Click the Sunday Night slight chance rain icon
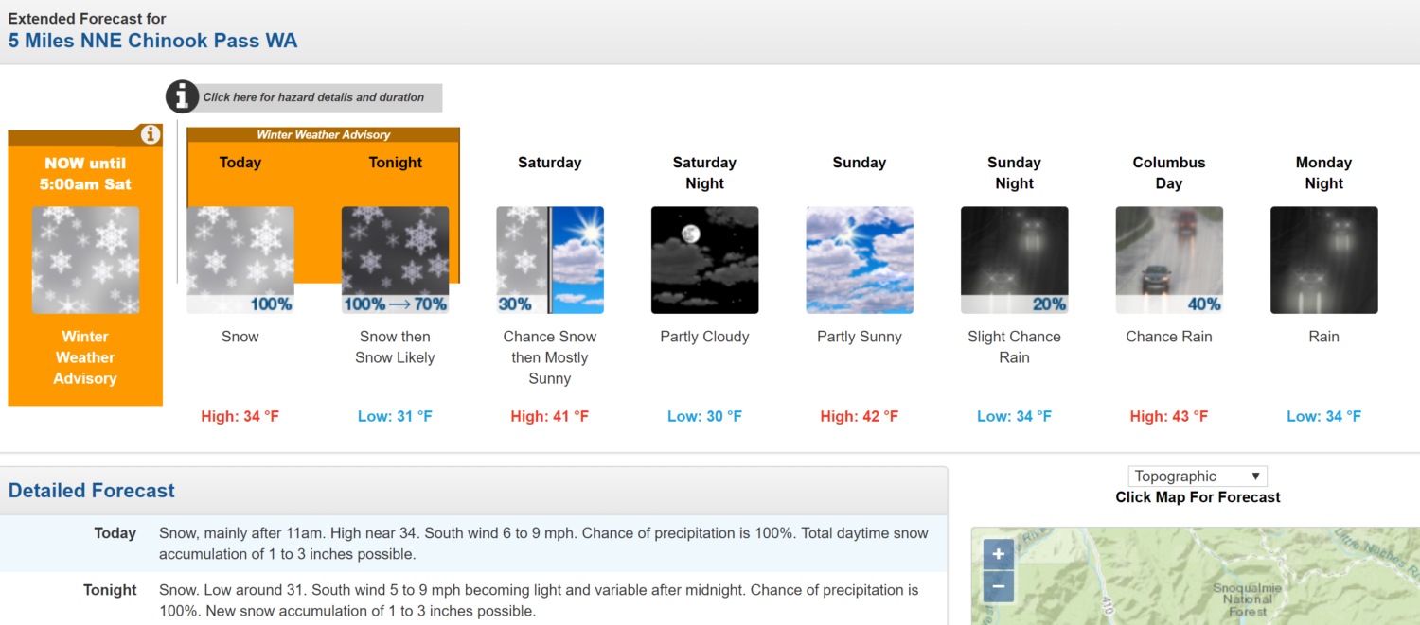Image resolution: width=1420 pixels, height=625 pixels. 1014,260
